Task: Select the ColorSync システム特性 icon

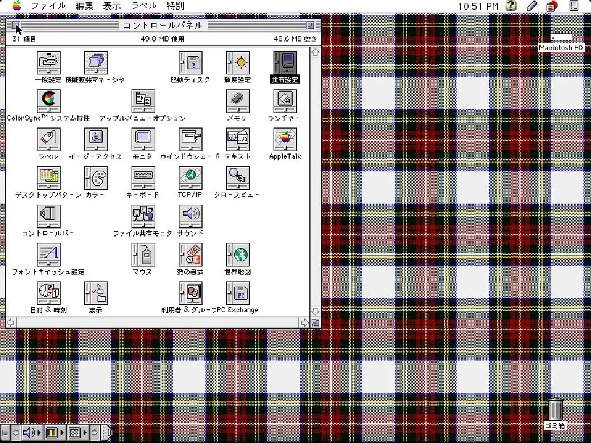Action: [48, 102]
